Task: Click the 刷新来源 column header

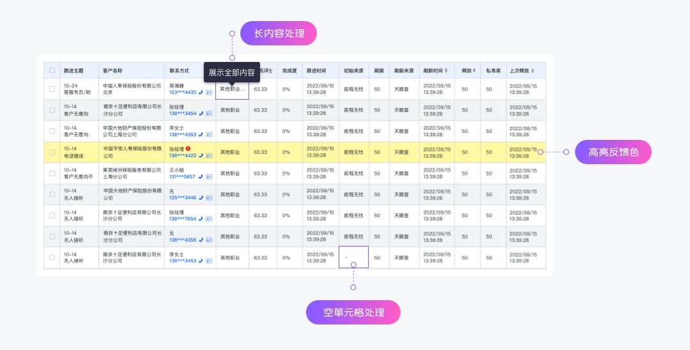Action: tap(404, 70)
